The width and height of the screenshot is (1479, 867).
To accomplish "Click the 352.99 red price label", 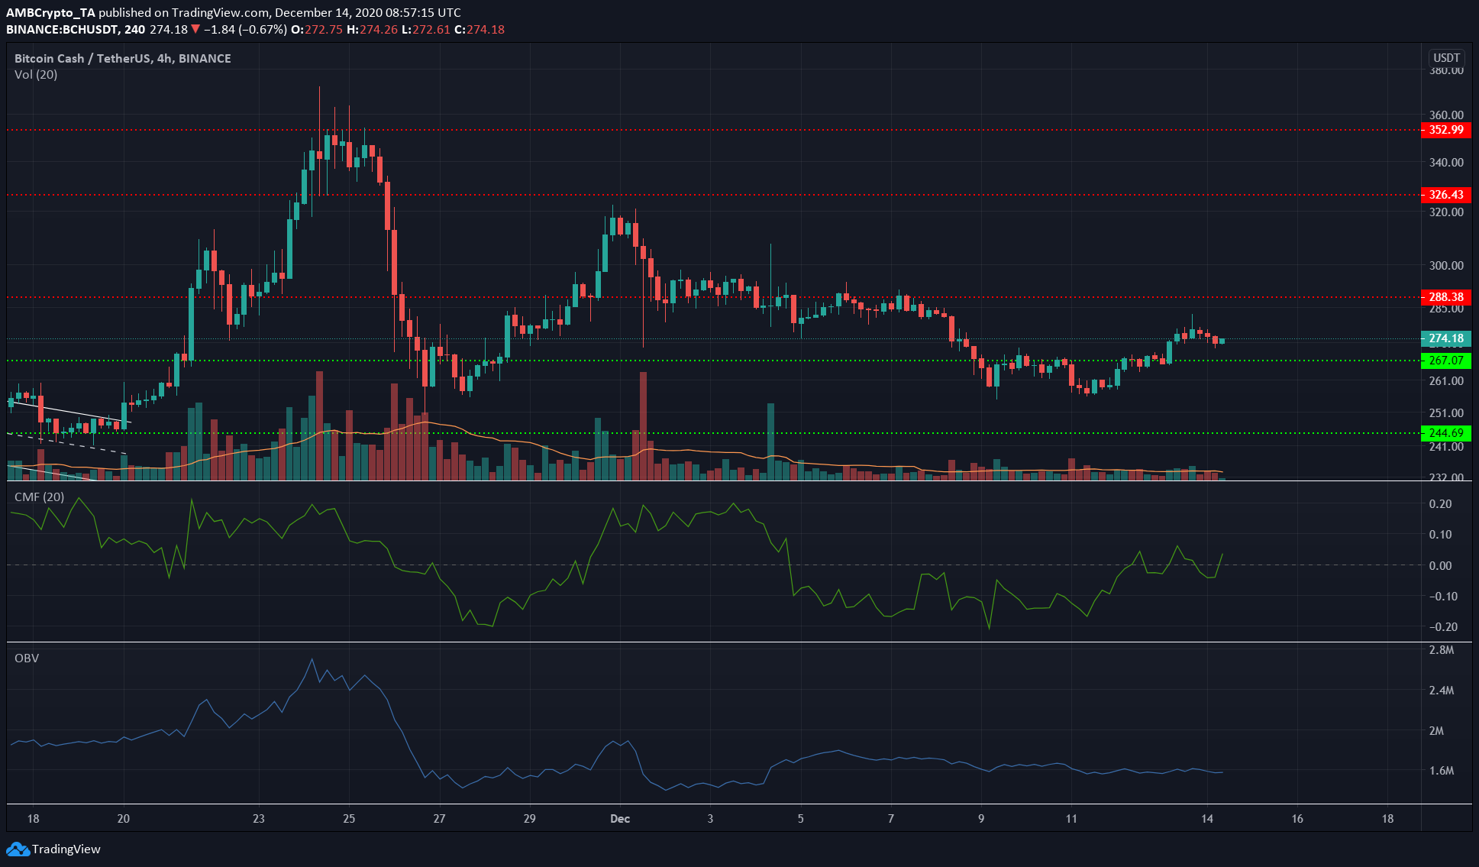I will click(1446, 130).
